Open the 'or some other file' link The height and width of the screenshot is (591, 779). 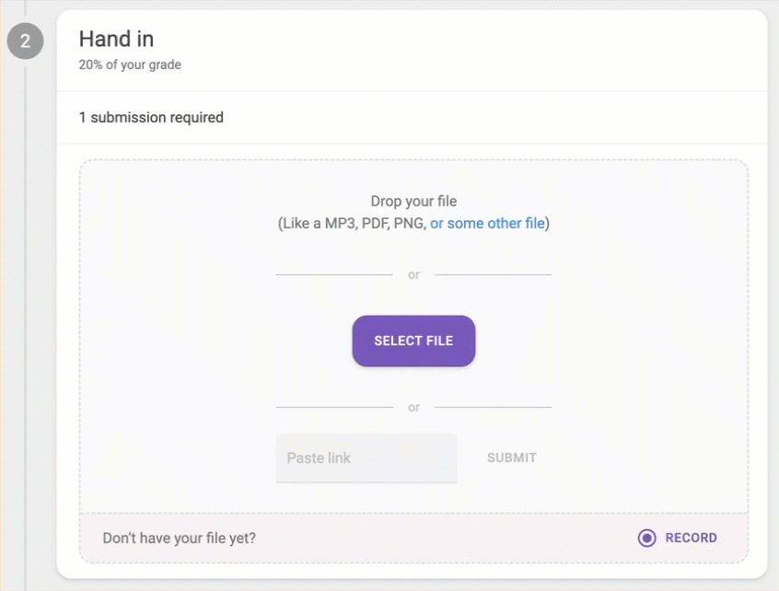[487, 224]
